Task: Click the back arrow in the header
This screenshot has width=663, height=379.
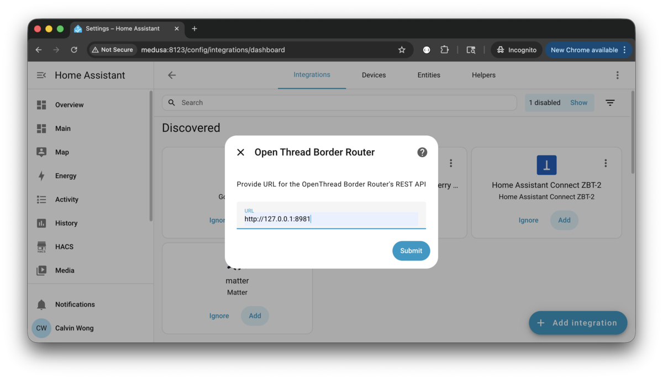Action: click(x=172, y=75)
